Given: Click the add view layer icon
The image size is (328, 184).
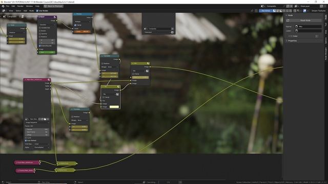Looking at the screenshot, I should pos(322,6).
